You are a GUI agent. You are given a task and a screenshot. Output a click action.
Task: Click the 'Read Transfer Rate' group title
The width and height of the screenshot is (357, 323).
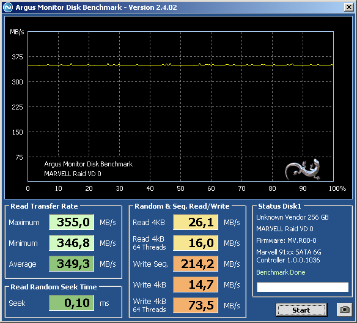coord(44,206)
